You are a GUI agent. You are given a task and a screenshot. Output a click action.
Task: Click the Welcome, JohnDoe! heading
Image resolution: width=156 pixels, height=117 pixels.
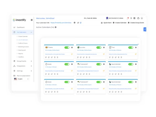click(45, 18)
